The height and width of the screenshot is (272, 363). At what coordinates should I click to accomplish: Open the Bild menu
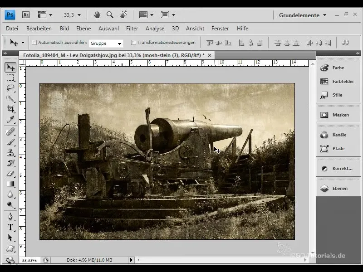pyautogui.click(x=64, y=29)
